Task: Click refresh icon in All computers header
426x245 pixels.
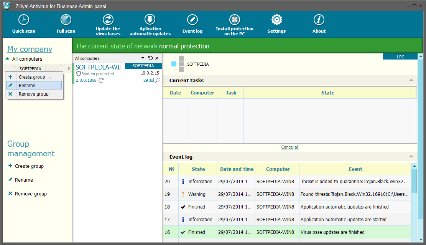Action: pos(150,58)
